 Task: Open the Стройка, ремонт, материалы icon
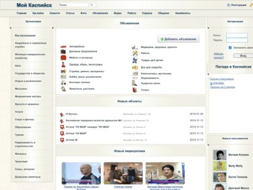(63, 71)
